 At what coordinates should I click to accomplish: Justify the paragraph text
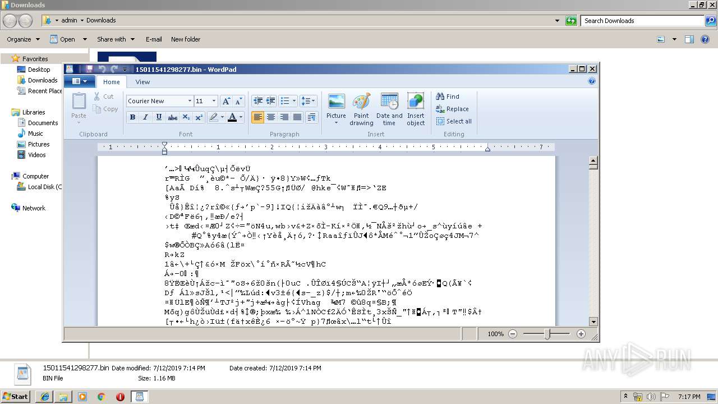pos(297,117)
